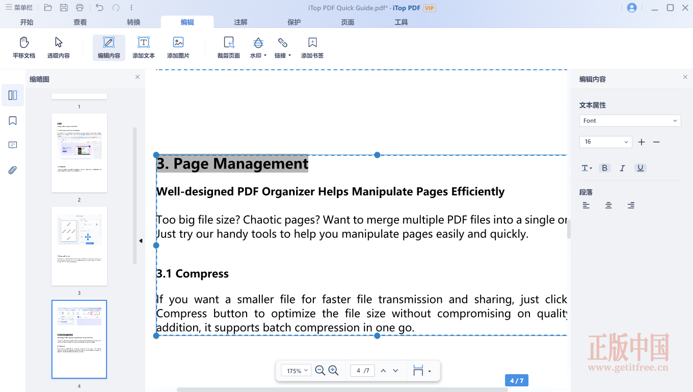Screen dimensions: 693x392
Task: Expand the 水印 dropdown arrow
Action: 265,55
